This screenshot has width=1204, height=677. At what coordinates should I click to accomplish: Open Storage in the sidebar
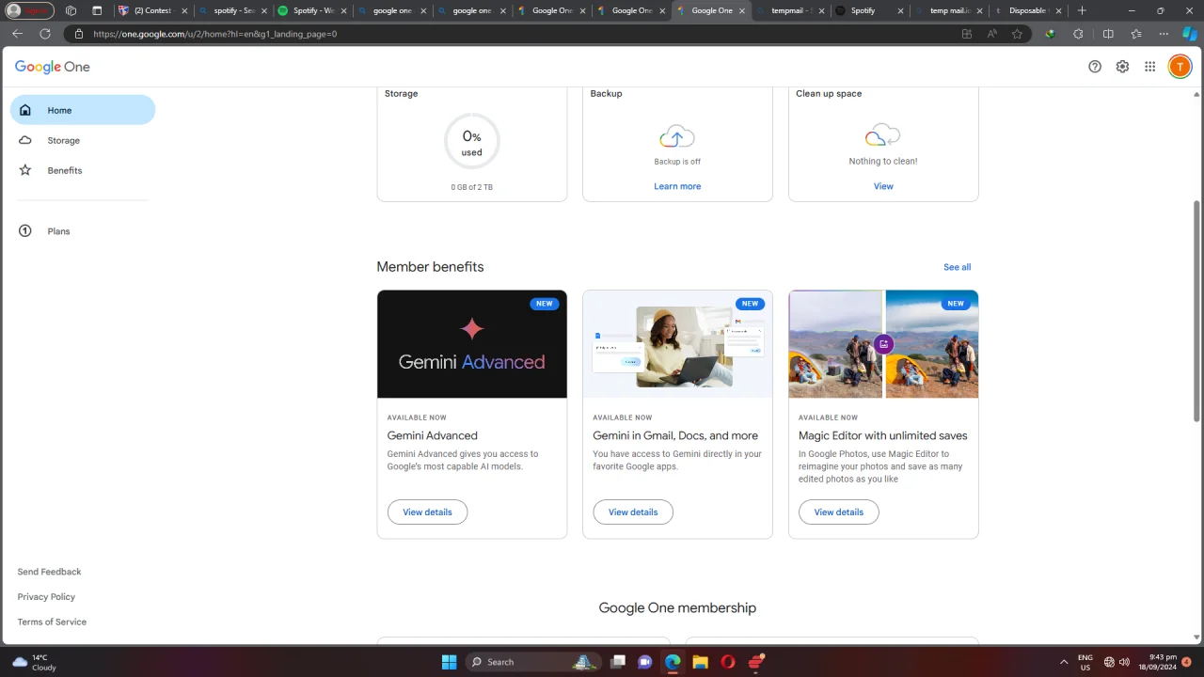[83, 140]
